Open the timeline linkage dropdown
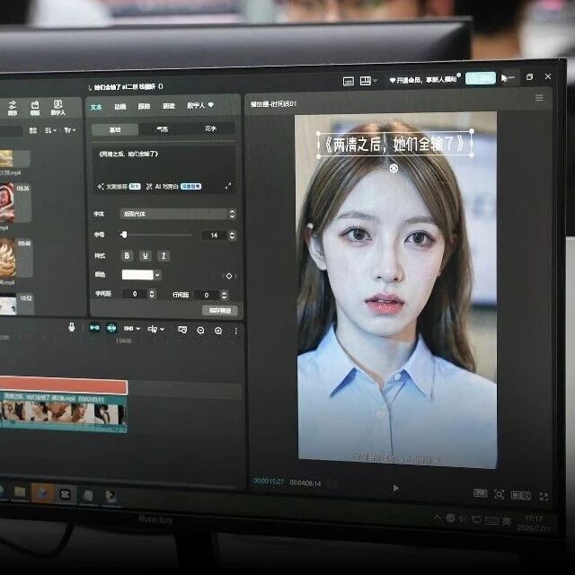Screen dimensions: 575x575 132,328
